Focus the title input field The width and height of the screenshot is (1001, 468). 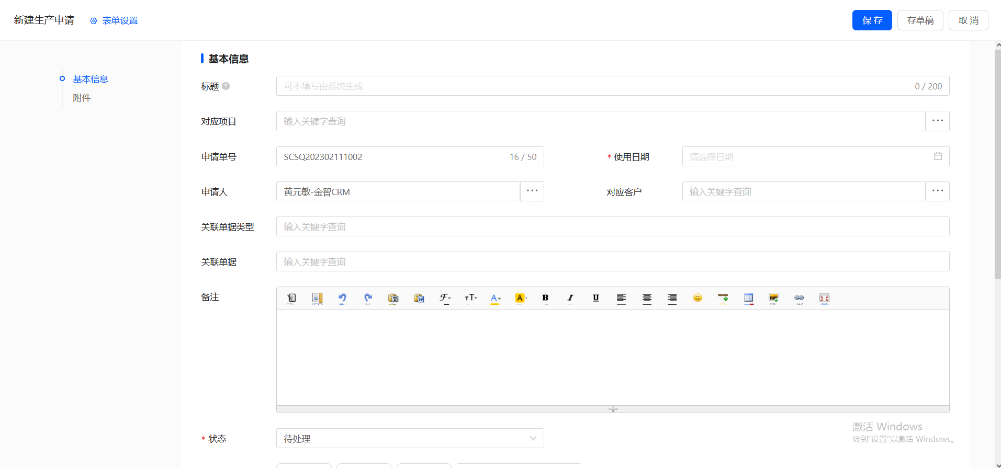point(613,86)
